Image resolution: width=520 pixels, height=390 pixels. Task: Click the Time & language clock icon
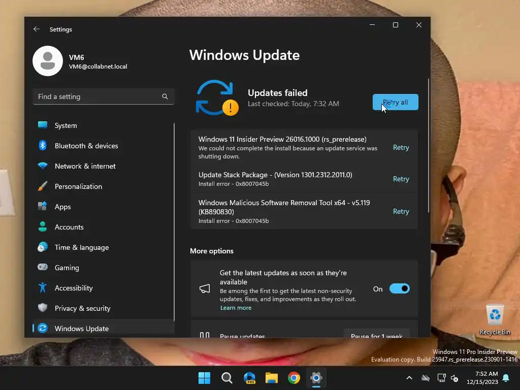pyautogui.click(x=43, y=247)
